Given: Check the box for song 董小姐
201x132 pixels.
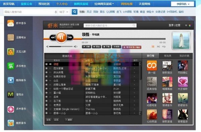Looking at the screenshot, I should (x=47, y=93).
